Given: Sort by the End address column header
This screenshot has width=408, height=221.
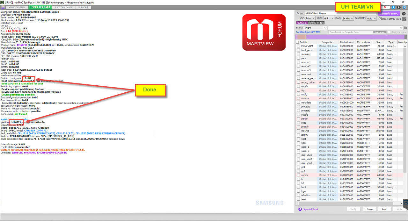Looking at the screenshot, I should coord(363,42).
